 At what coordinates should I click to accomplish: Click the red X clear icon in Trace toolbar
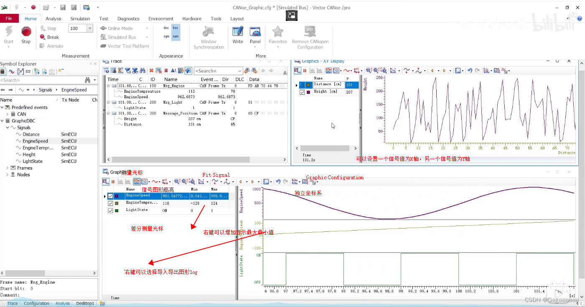[x=151, y=71]
